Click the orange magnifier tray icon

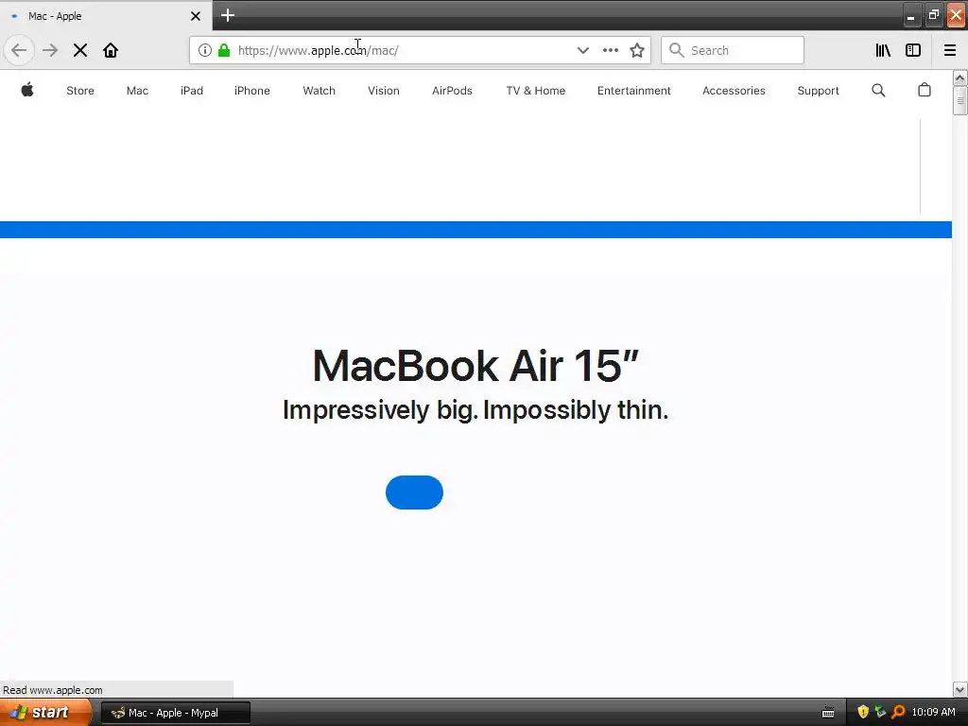coord(898,713)
